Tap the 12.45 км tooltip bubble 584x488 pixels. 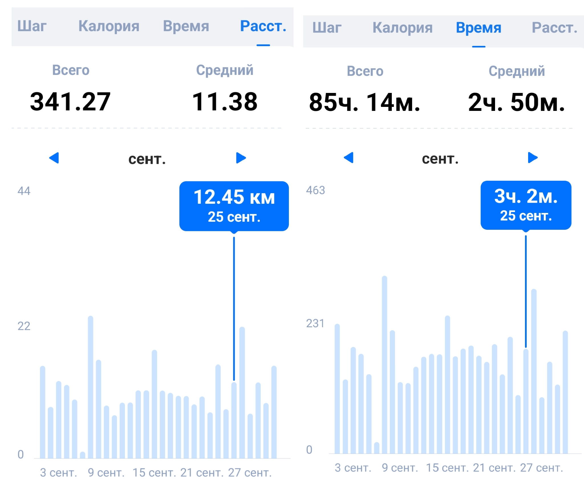[234, 206]
